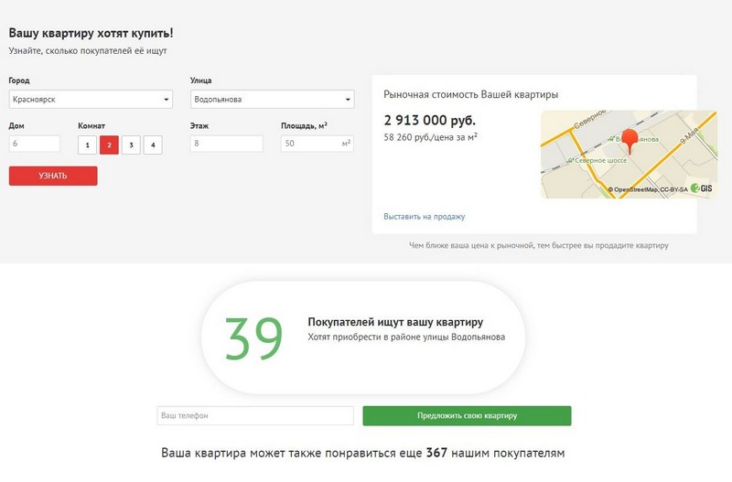
Task: Click OpenStreetMap attribution on the map
Action: (648, 189)
